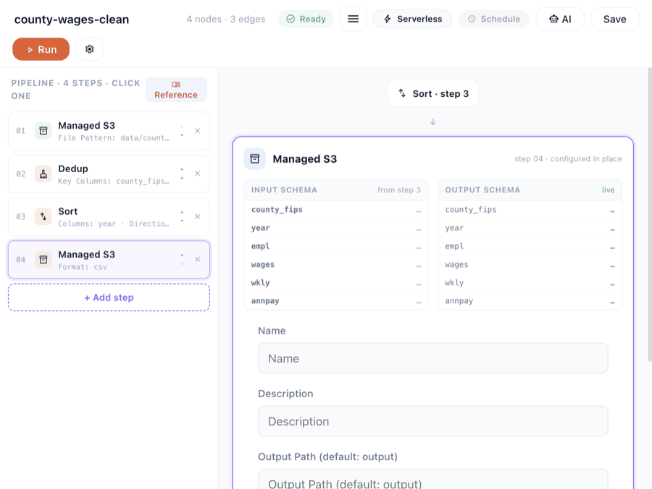Open options for output schema empl
Screen dimensions: 652x489
(612, 247)
